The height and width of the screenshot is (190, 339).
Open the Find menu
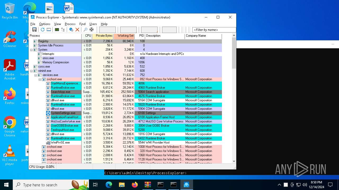tap(82, 24)
